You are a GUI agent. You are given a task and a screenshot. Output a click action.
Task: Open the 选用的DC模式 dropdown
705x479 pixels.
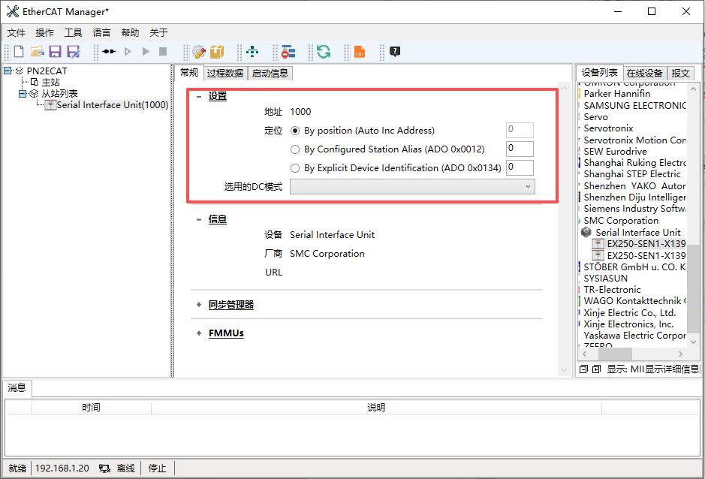(412, 186)
